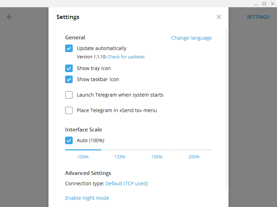Screen dimensions: 277x207
Task: Choose the 200% interface scale
Action: click(194, 157)
